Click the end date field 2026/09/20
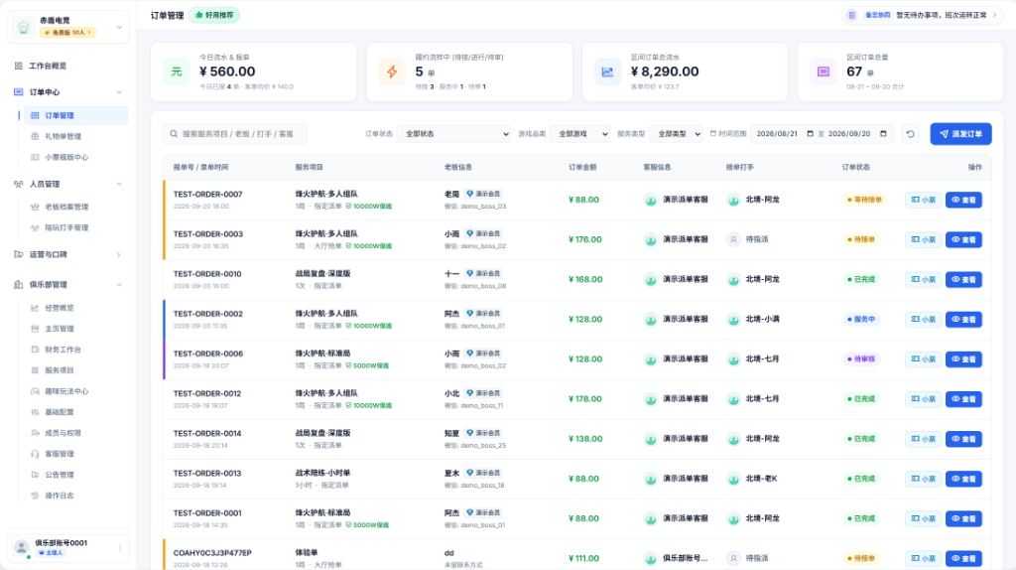 [x=857, y=134]
